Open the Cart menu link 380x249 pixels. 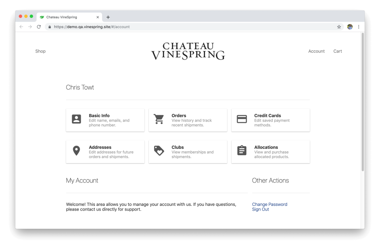(x=338, y=51)
